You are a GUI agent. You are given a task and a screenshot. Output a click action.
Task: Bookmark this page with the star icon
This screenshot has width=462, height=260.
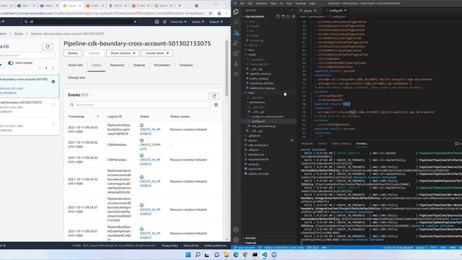tap(210, 13)
